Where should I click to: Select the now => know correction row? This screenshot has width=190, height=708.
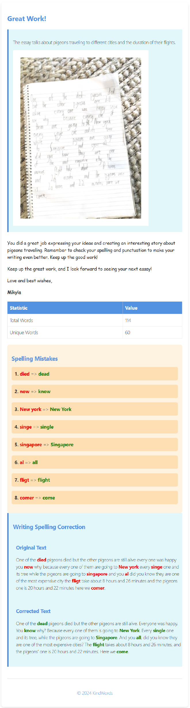(x=95, y=391)
